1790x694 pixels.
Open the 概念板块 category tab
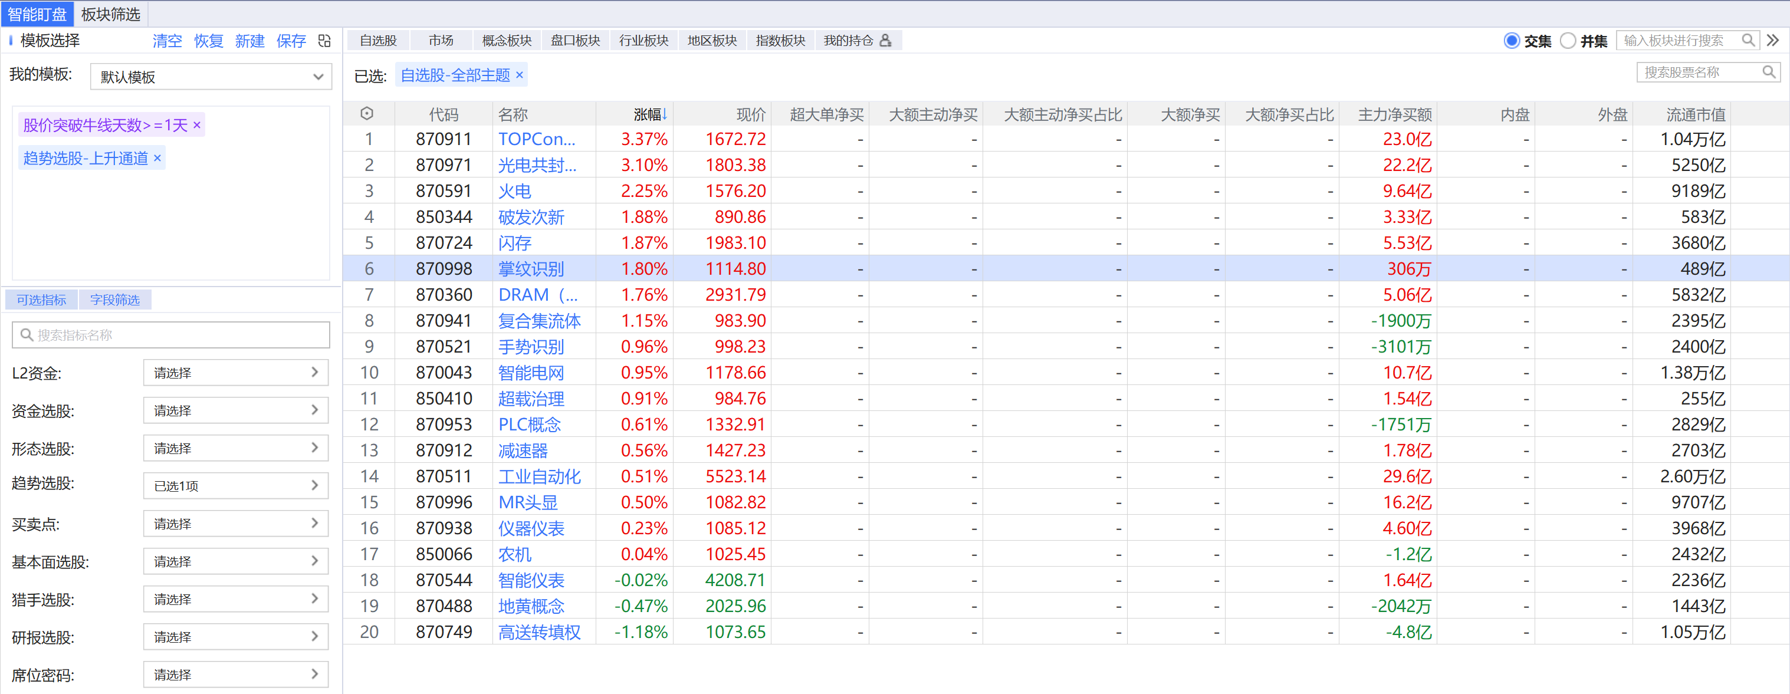click(x=507, y=41)
